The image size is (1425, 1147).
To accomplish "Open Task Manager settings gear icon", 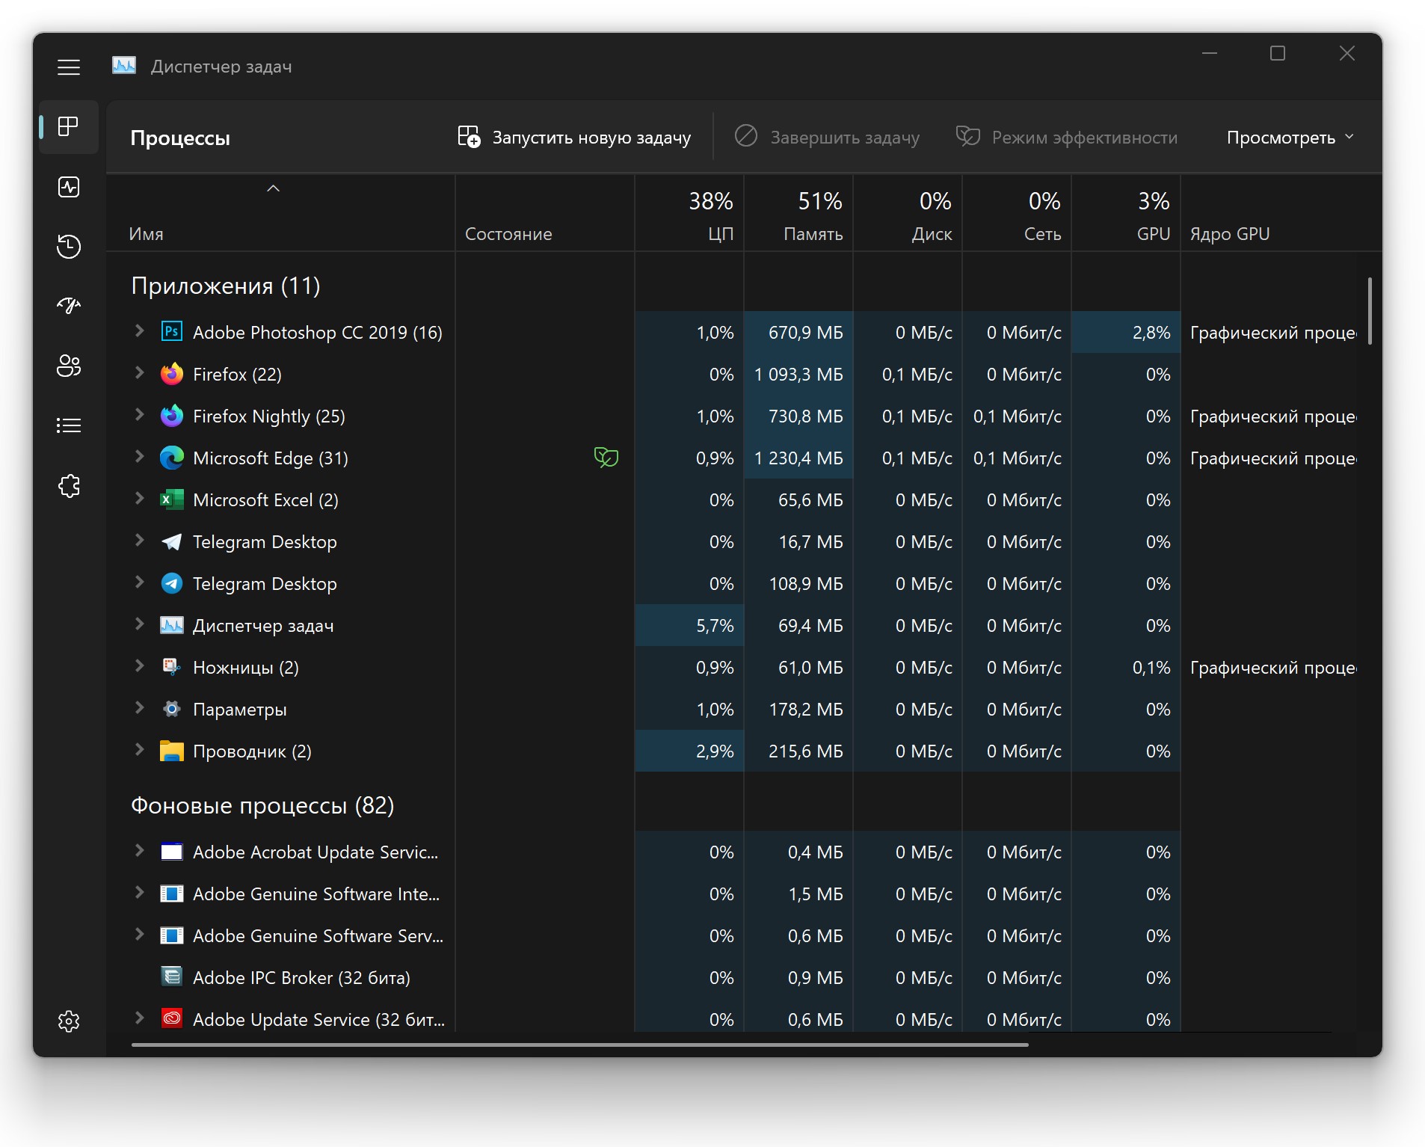I will (x=69, y=1021).
